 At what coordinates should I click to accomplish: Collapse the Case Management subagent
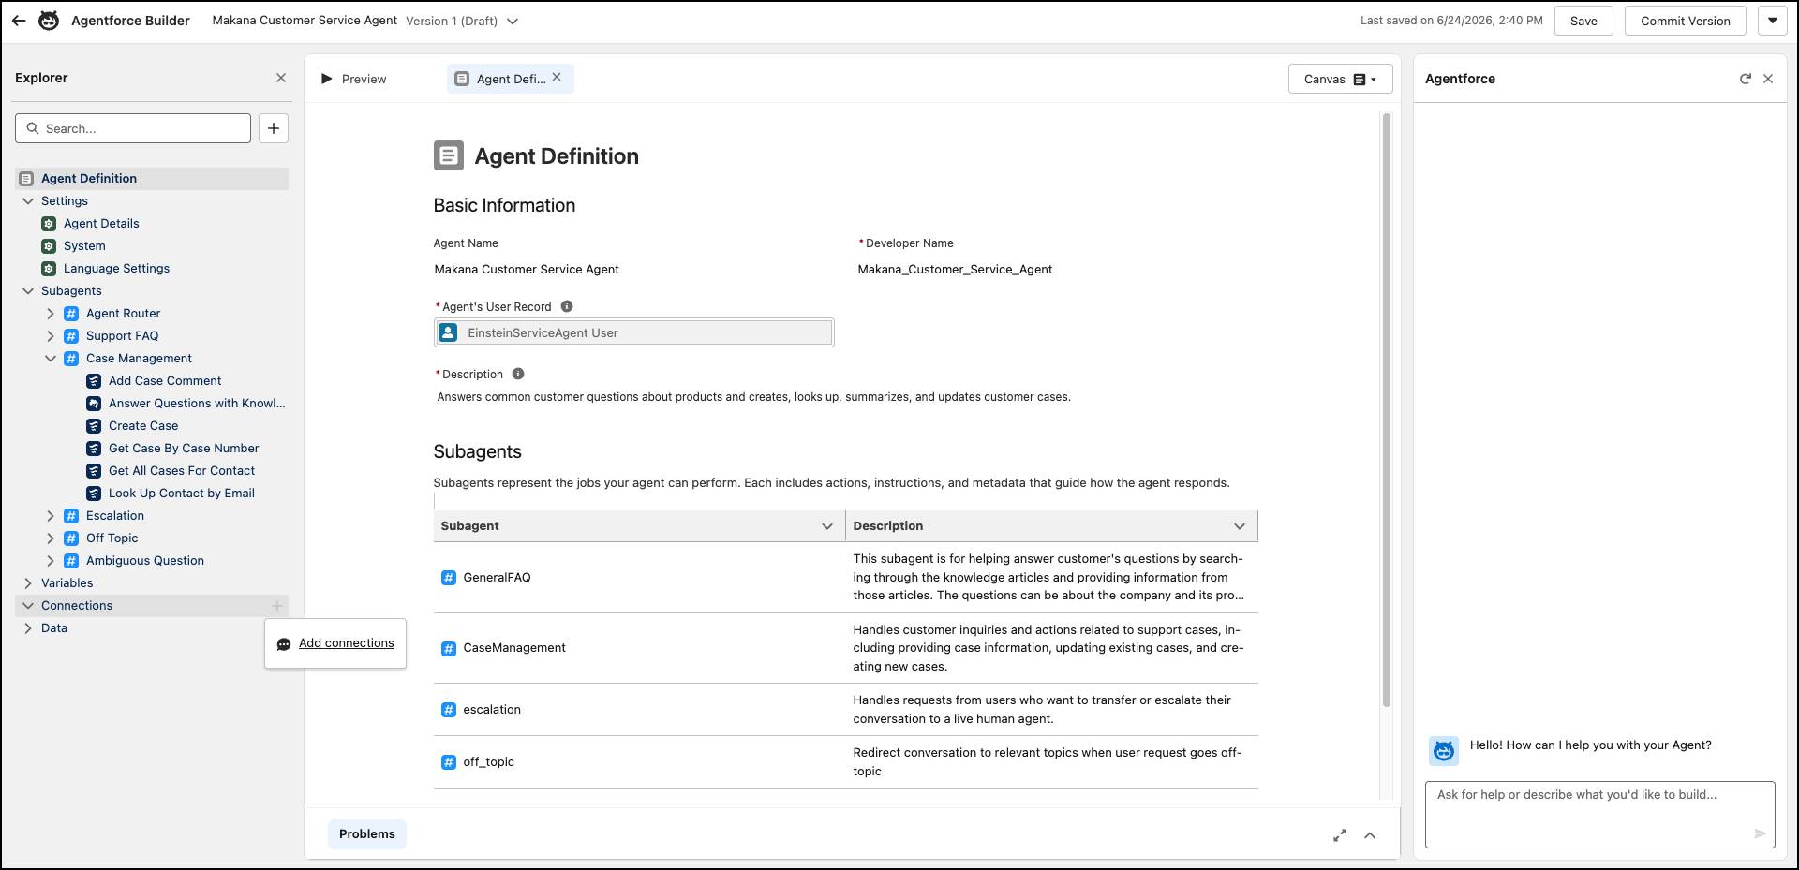pos(51,359)
